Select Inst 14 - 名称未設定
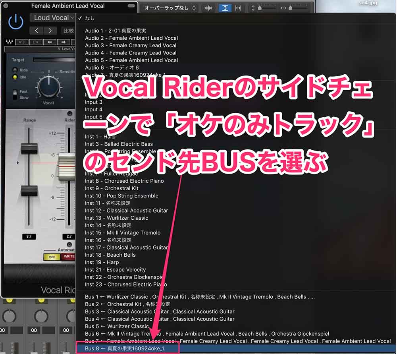The image size is (397, 354). click(235, 225)
